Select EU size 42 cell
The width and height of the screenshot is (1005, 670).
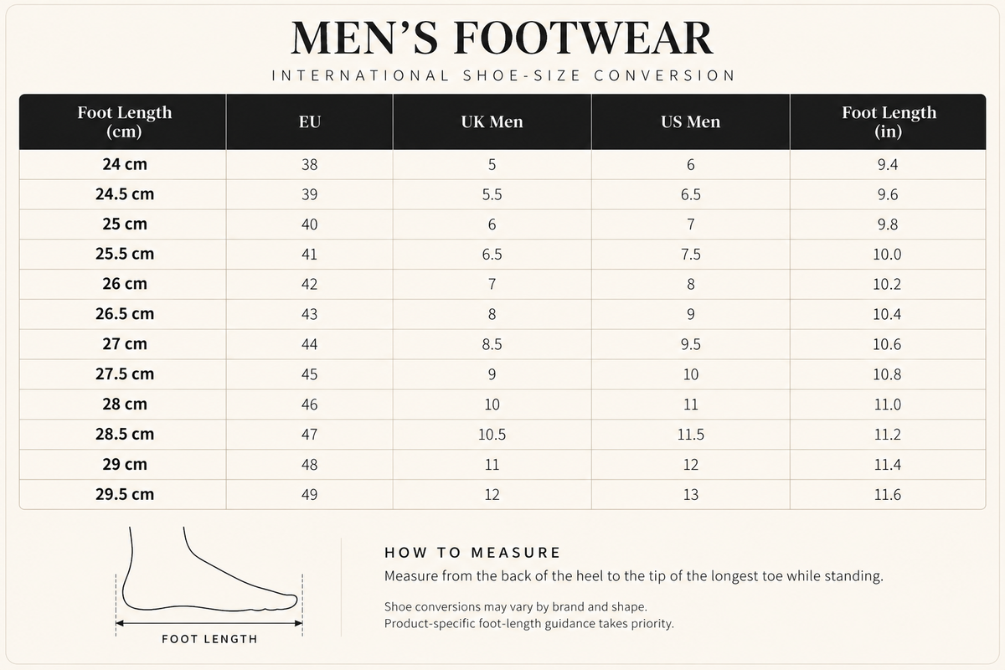point(310,284)
